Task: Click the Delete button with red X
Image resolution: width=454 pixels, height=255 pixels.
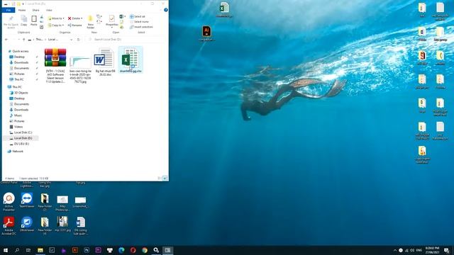Action: point(74,18)
